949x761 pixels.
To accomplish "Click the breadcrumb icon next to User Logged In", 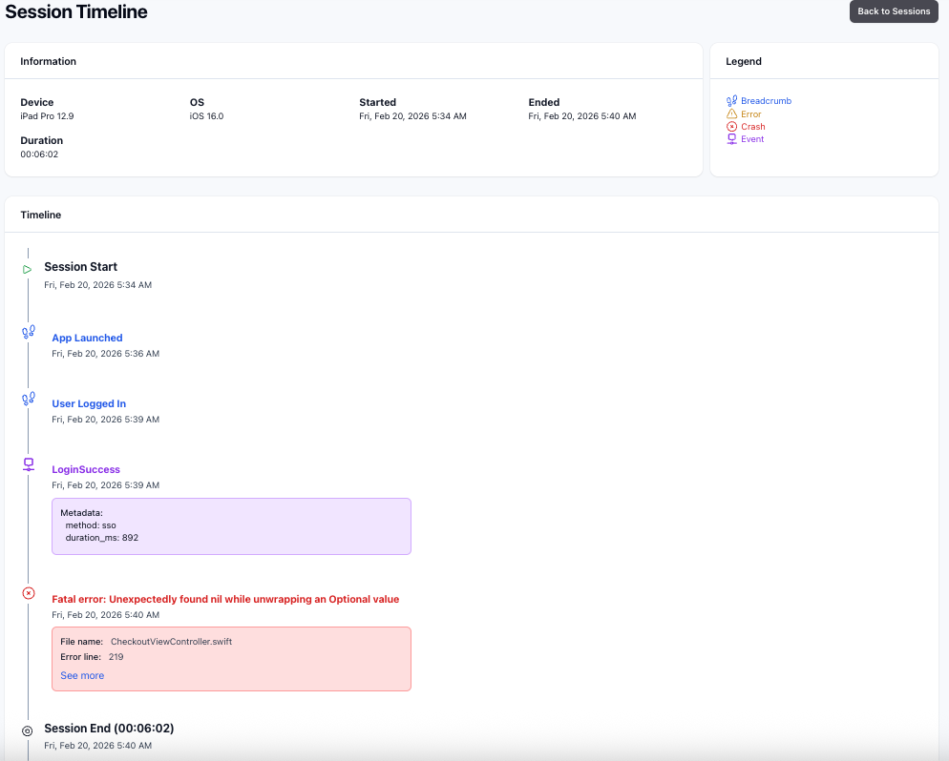I will [x=28, y=398].
